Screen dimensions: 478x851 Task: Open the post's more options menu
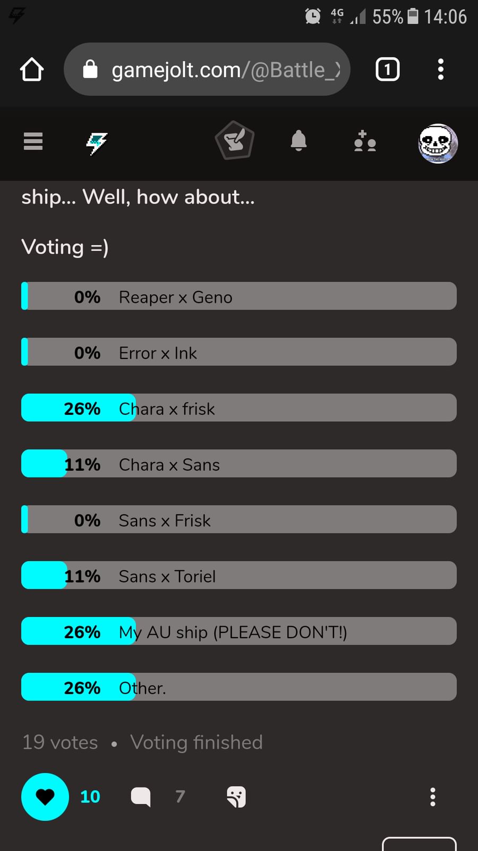[x=433, y=797]
